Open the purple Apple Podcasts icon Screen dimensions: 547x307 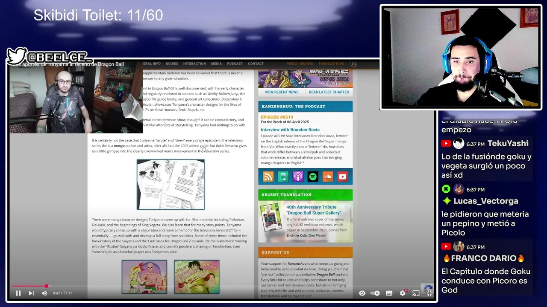click(298, 177)
